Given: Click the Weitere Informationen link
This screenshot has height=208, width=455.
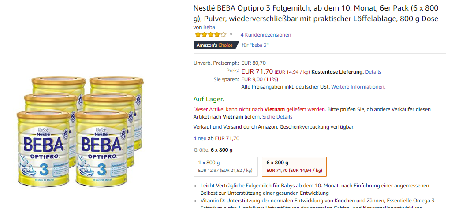Looking at the screenshot, I should [358, 87].
